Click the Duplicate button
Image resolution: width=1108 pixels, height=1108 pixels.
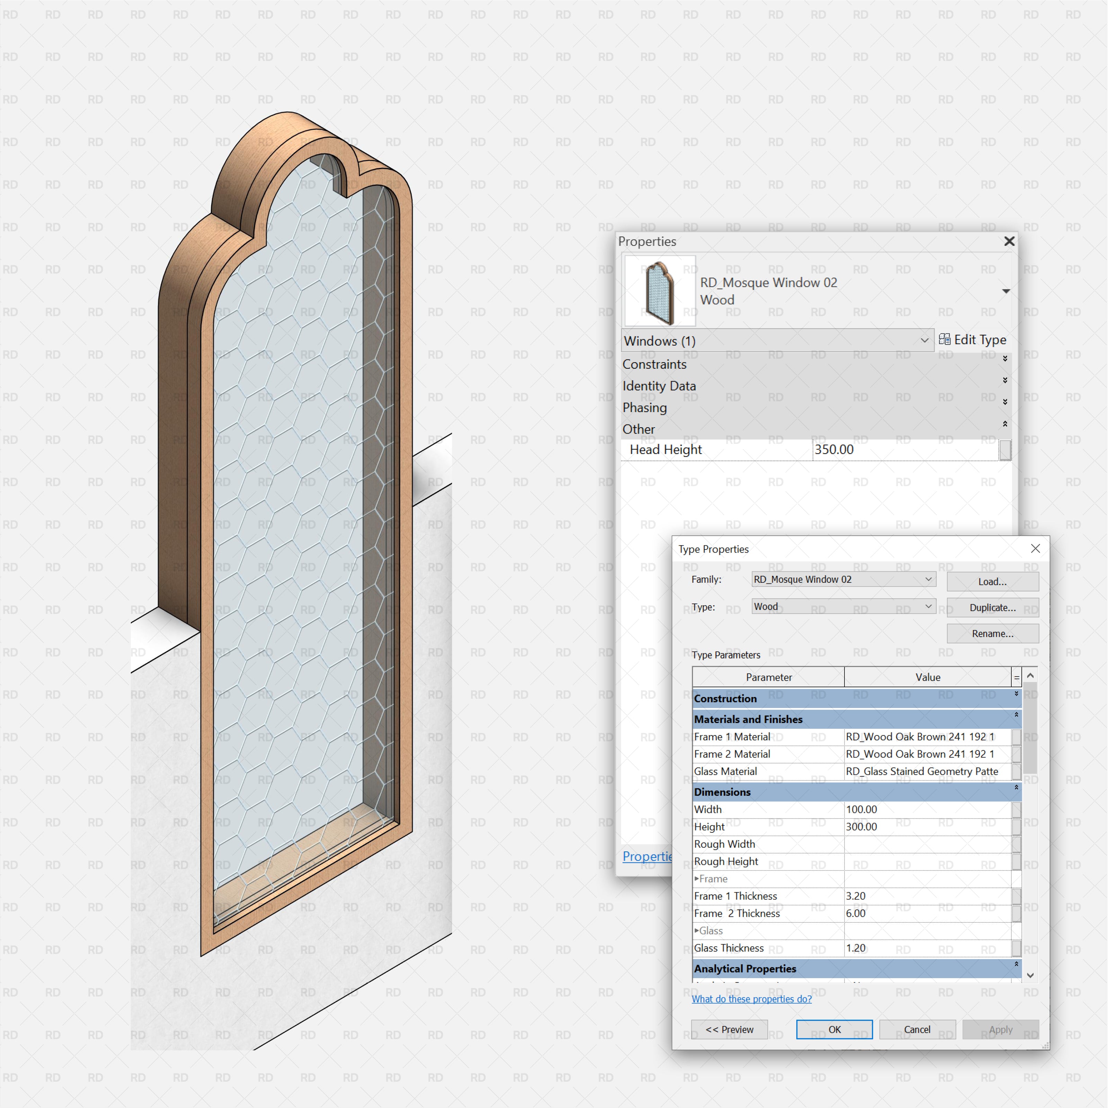pos(992,607)
